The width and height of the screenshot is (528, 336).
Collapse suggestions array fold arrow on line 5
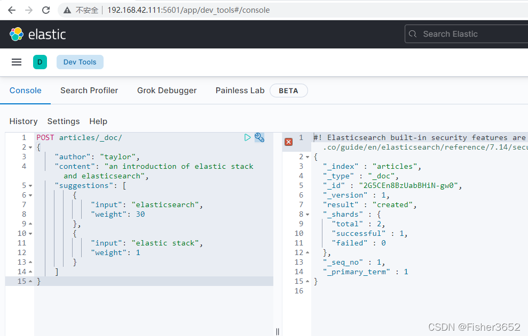30,186
